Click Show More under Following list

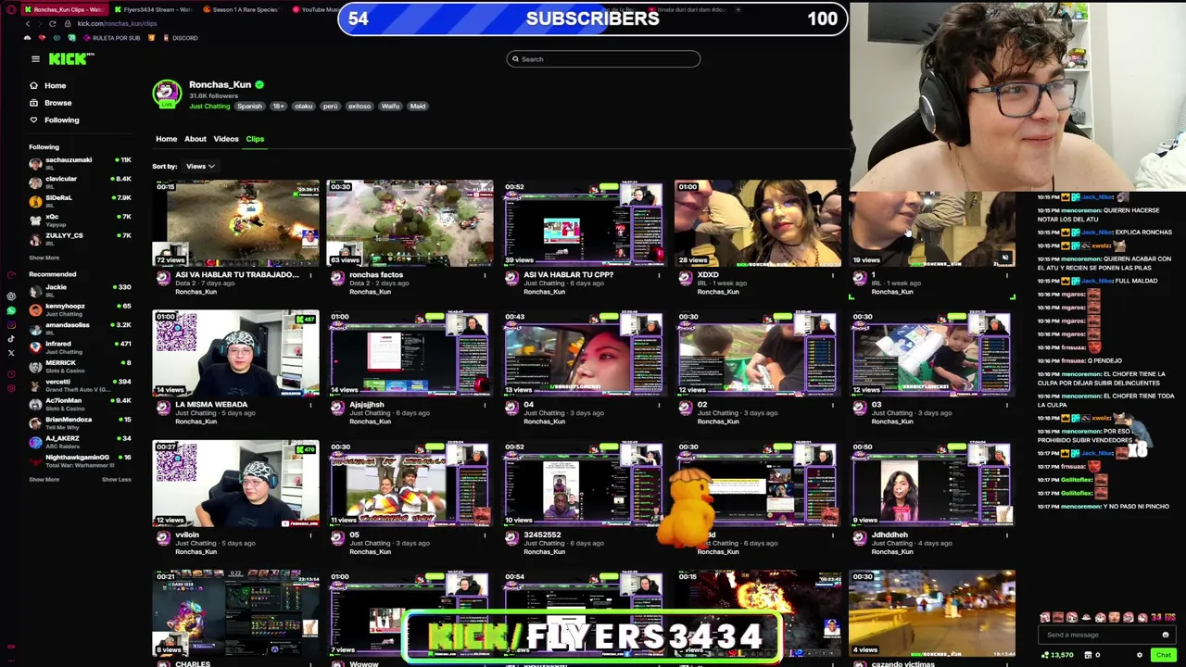point(44,258)
